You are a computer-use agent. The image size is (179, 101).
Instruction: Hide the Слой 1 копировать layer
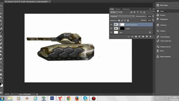coord(111,25)
